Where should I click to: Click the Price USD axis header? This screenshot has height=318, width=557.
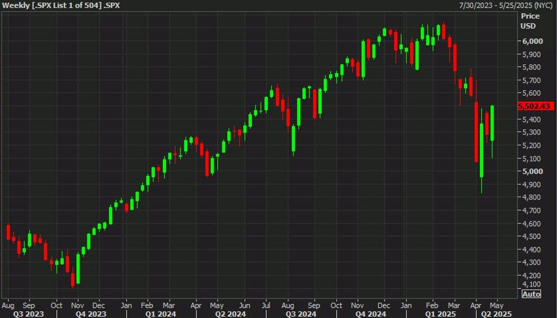tap(529, 22)
